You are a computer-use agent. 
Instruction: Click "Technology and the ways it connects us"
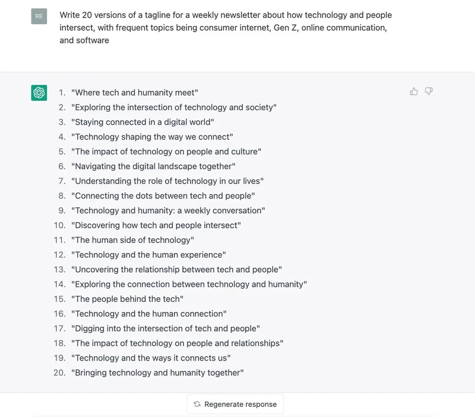(151, 358)
